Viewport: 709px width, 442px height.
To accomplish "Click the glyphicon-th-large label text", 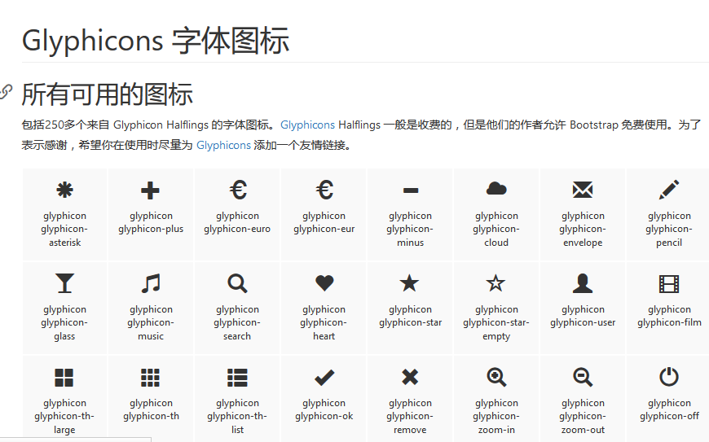I will (x=64, y=416).
